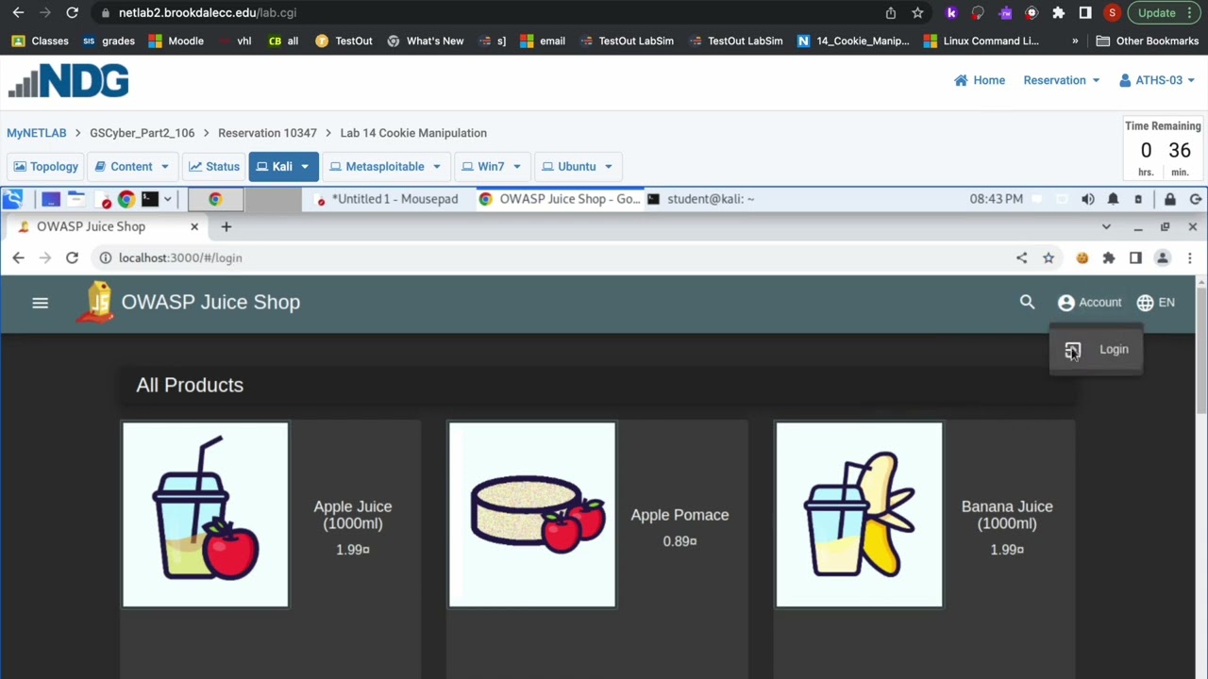This screenshot has height=679, width=1208.
Task: Click the Account button in Juice Shop
Action: [1090, 302]
